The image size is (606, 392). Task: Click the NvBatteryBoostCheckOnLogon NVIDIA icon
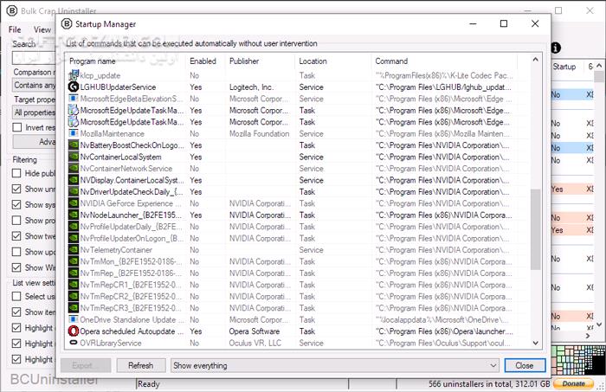pos(74,145)
